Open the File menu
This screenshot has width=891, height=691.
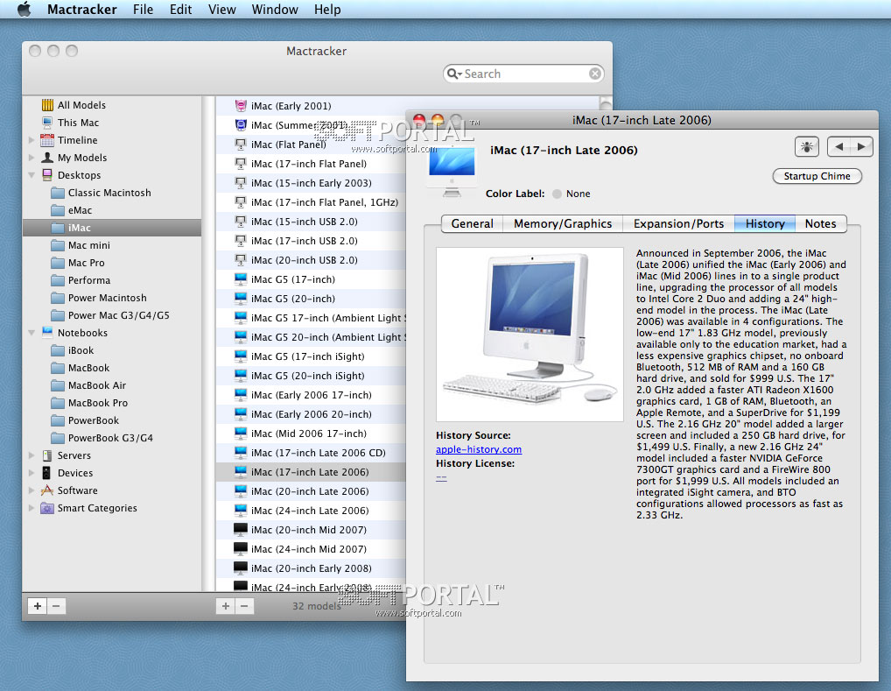(x=144, y=10)
